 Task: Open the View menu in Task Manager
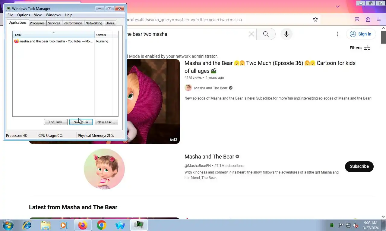[38, 15]
